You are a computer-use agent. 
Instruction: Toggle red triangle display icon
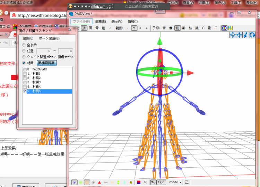[99, 182]
